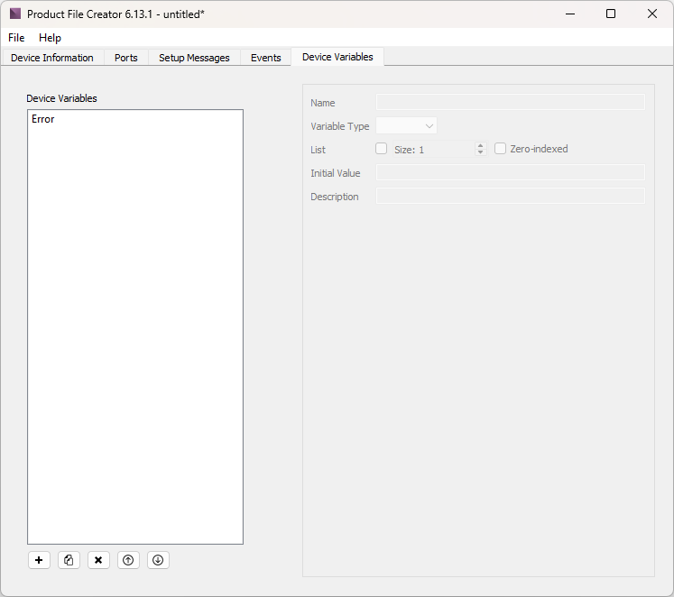674x597 pixels.
Task: Click the add variable plus button
Action: coord(39,560)
